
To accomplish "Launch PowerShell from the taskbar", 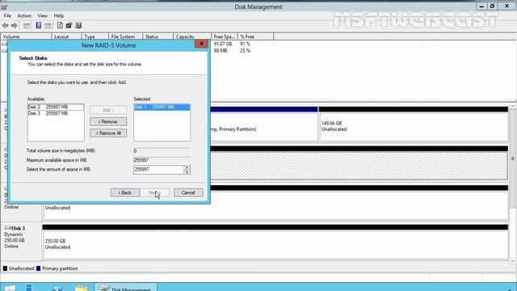I will (x=57, y=288).
